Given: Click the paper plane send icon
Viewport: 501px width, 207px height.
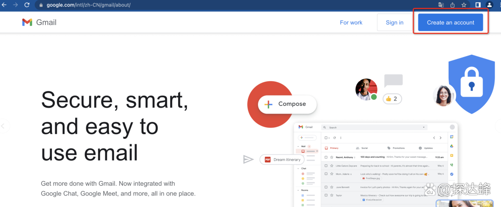Looking at the screenshot, I should (248, 159).
